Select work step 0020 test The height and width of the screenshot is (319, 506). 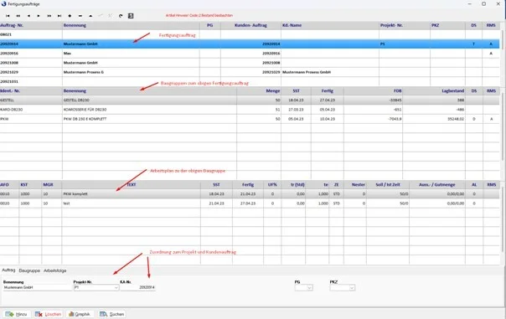click(250, 203)
